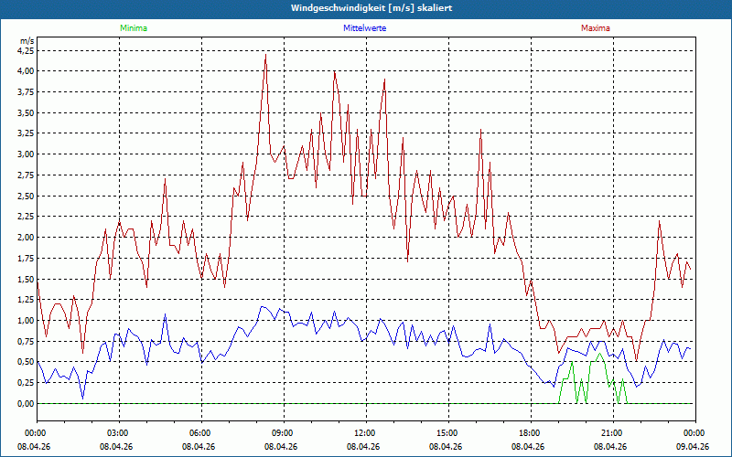Click the 4,00 y-axis value

click(x=27, y=71)
